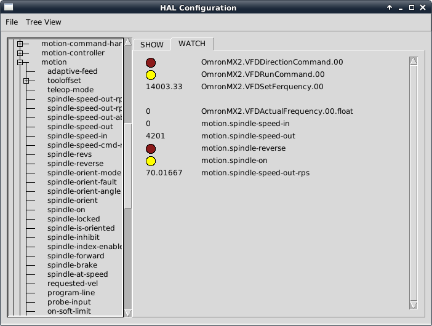Select spindle-is-oriented in the tree
The height and width of the screenshot is (326, 432).
pyautogui.click(x=81, y=228)
